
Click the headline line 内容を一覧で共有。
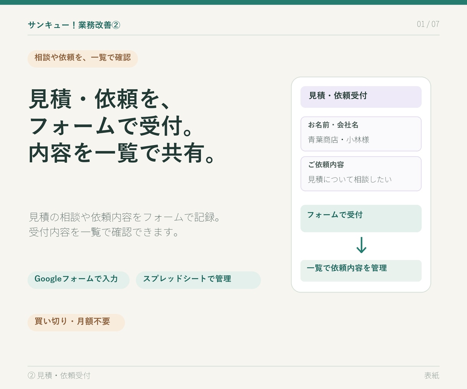[121, 153]
